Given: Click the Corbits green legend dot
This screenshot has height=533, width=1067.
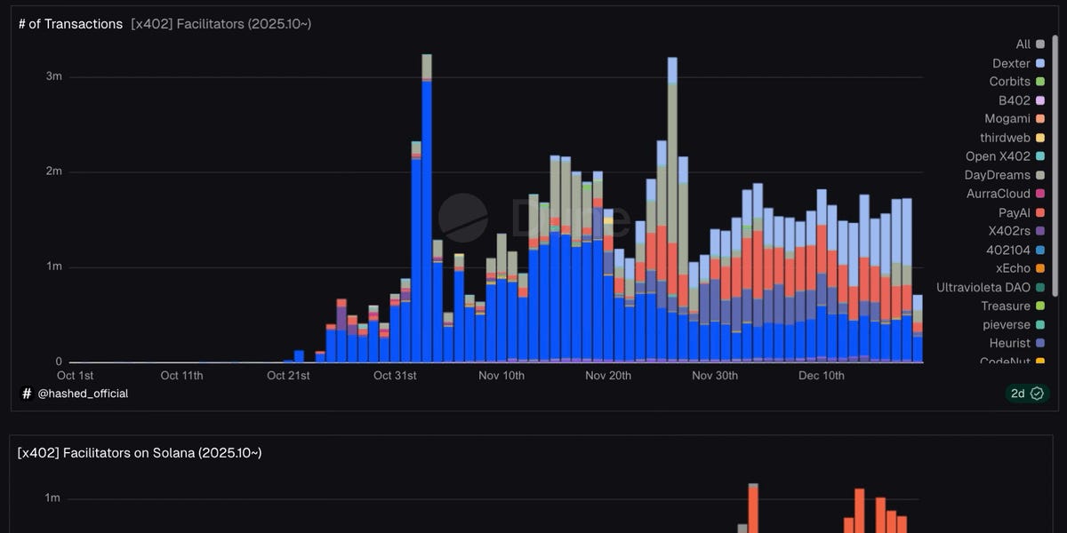Looking at the screenshot, I should (1040, 82).
